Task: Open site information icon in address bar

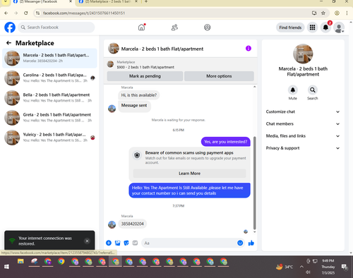Action: pos(37,13)
